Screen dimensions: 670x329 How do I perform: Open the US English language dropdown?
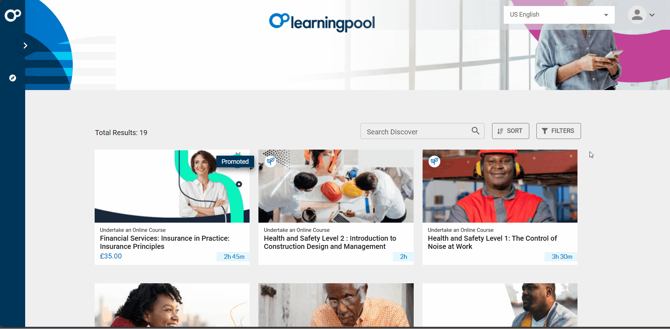click(559, 15)
